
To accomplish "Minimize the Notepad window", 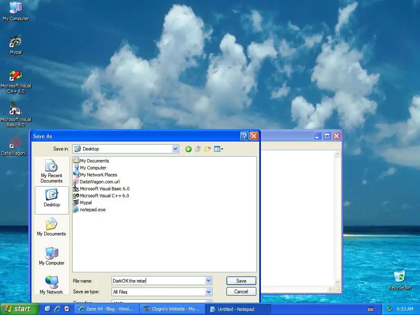I will [317, 136].
